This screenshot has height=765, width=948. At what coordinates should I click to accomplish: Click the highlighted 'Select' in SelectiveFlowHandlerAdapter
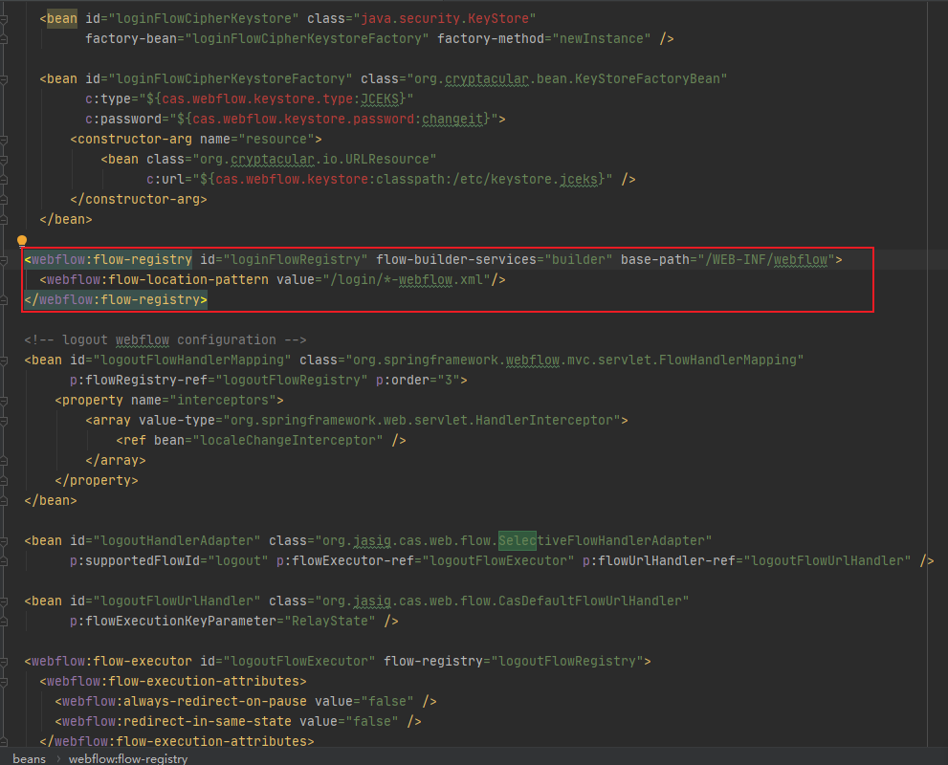(x=518, y=541)
